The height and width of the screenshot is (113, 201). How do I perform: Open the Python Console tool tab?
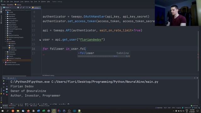click(x=44, y=106)
